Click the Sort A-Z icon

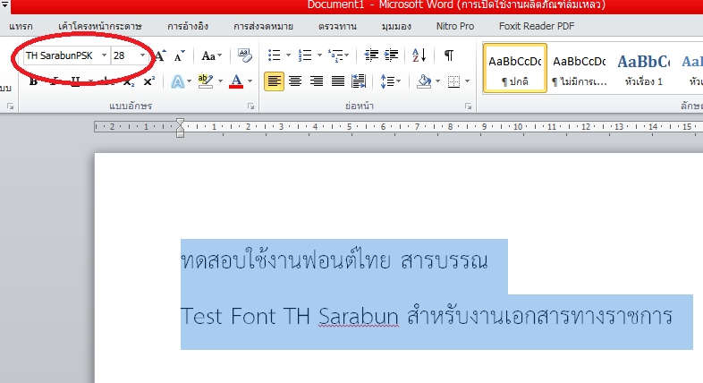419,55
